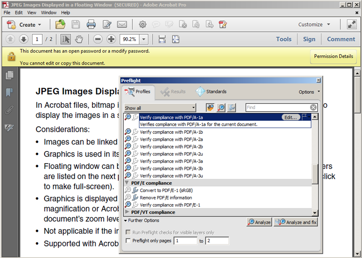Select the Hand pan tool

click(79, 39)
